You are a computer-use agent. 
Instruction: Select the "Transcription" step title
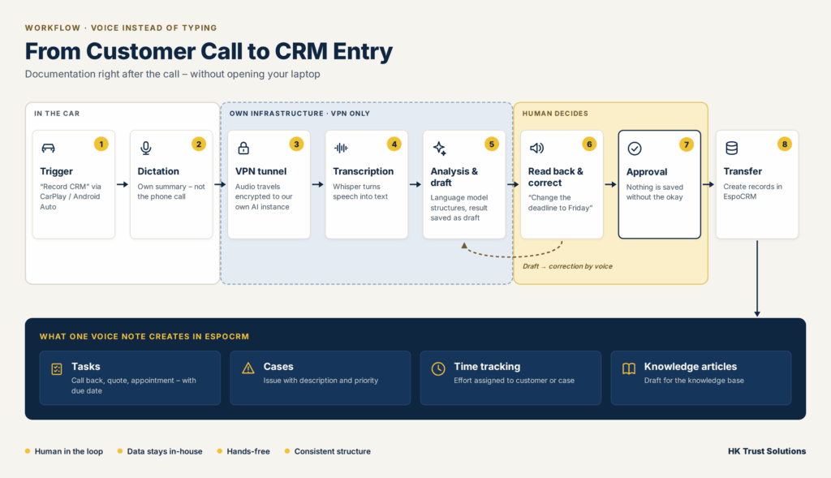coord(363,171)
